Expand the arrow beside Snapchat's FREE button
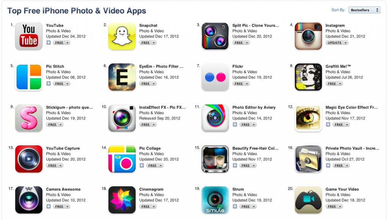Image resolution: width=388 pixels, height=220 pixels. pos(154,43)
